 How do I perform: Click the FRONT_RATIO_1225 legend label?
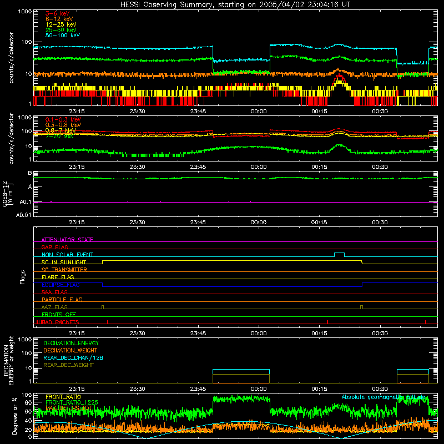[72, 402]
